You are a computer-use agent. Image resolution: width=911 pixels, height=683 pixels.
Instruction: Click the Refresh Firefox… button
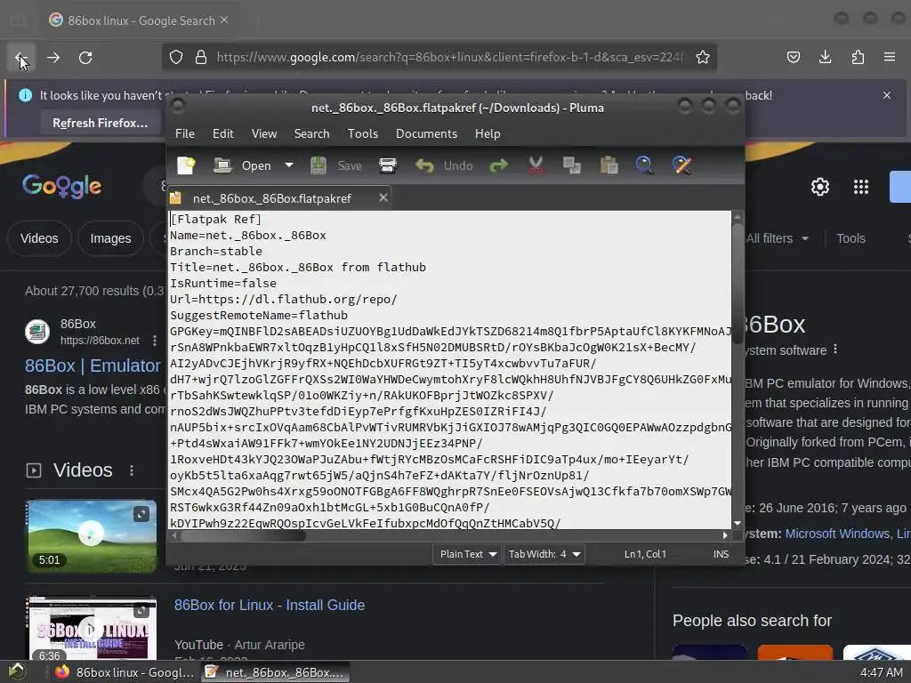click(x=100, y=123)
